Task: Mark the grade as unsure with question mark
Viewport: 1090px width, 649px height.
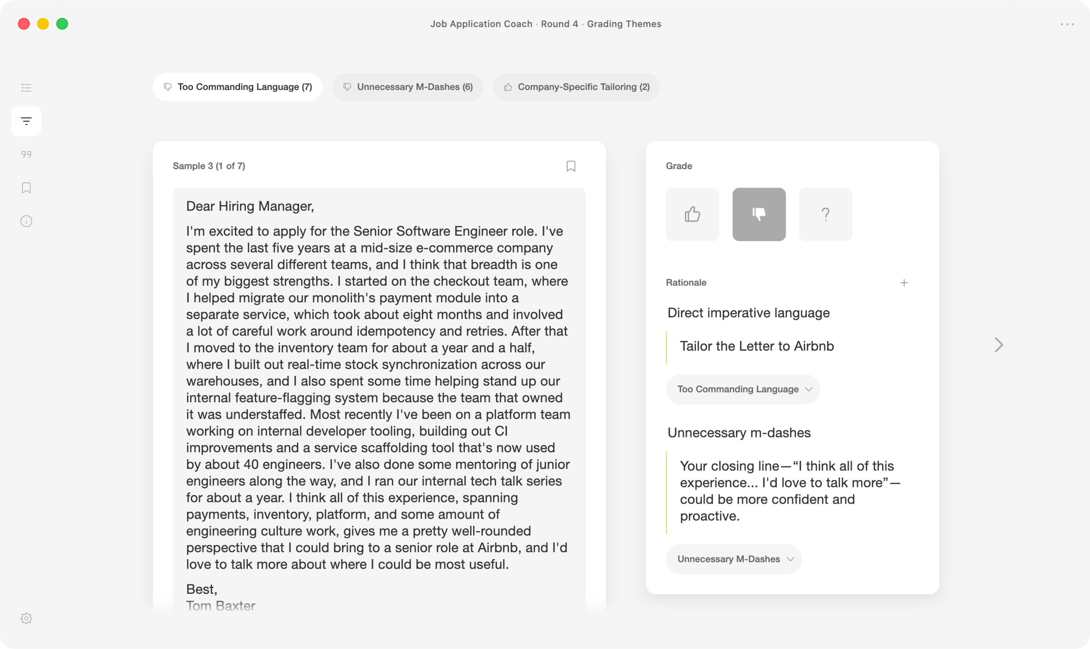Action: [825, 214]
